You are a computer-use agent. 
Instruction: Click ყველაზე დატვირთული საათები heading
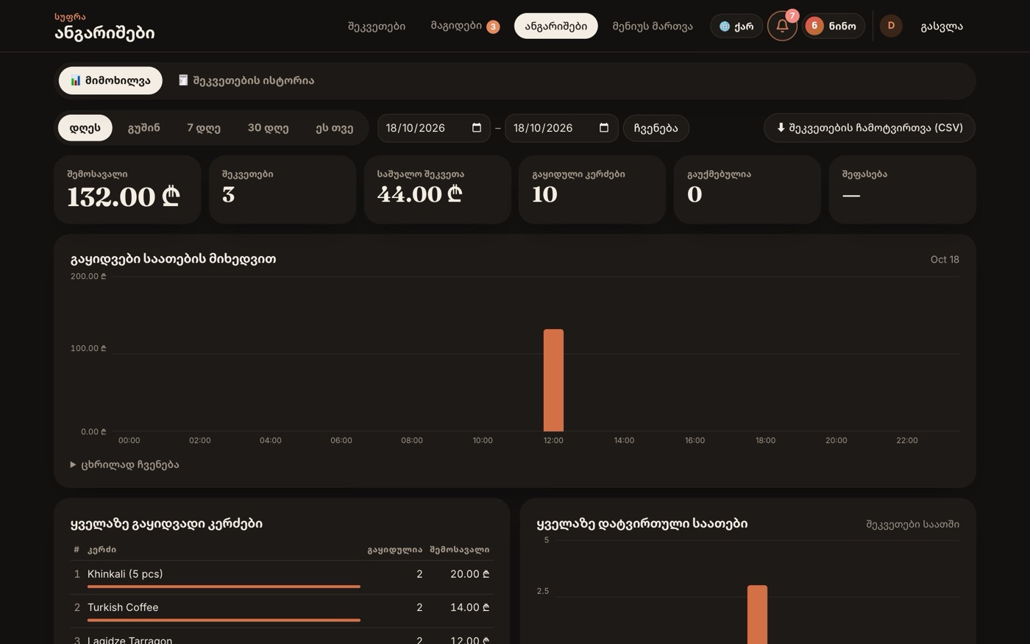tap(642, 524)
